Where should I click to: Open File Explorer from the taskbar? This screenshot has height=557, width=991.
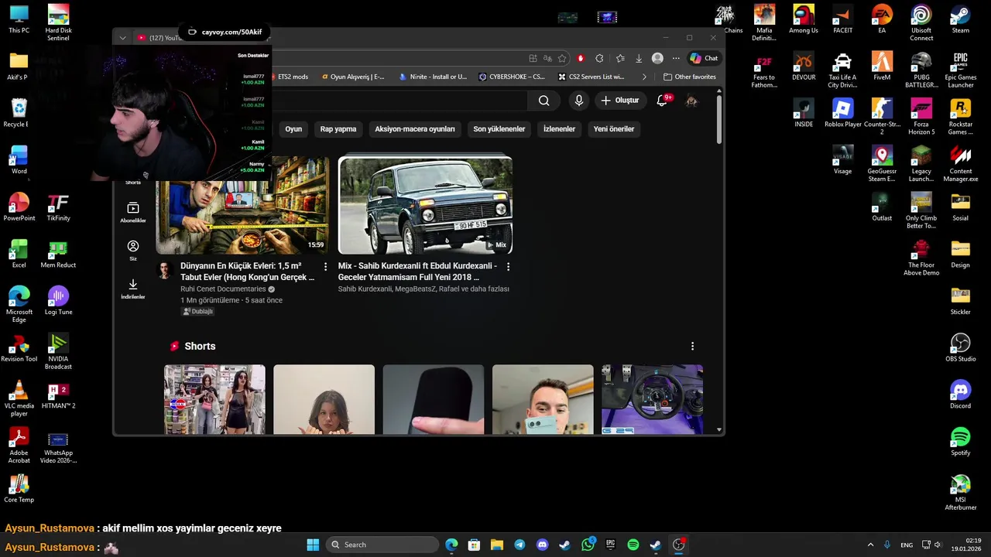(497, 545)
